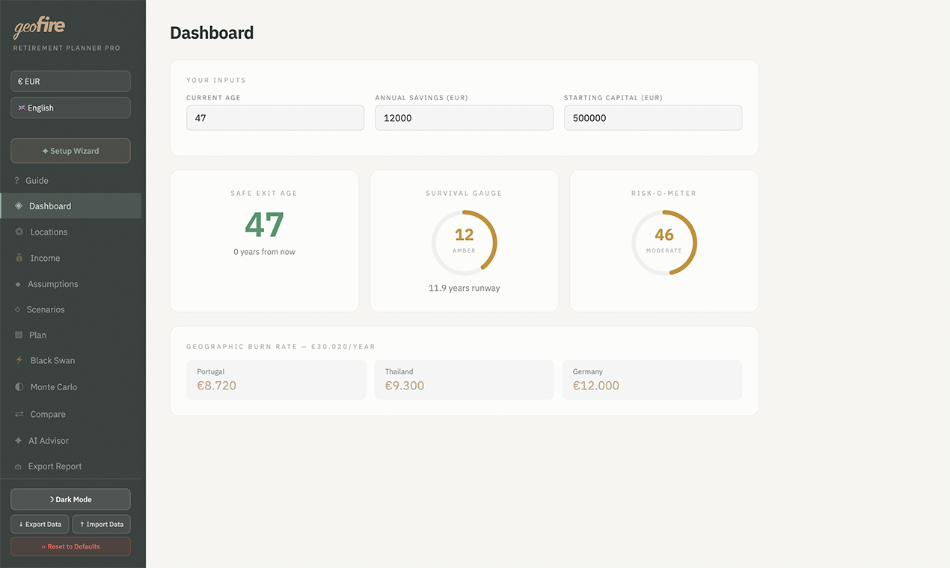950x568 pixels.
Task: Launch the Setup Wizard
Action: point(70,150)
